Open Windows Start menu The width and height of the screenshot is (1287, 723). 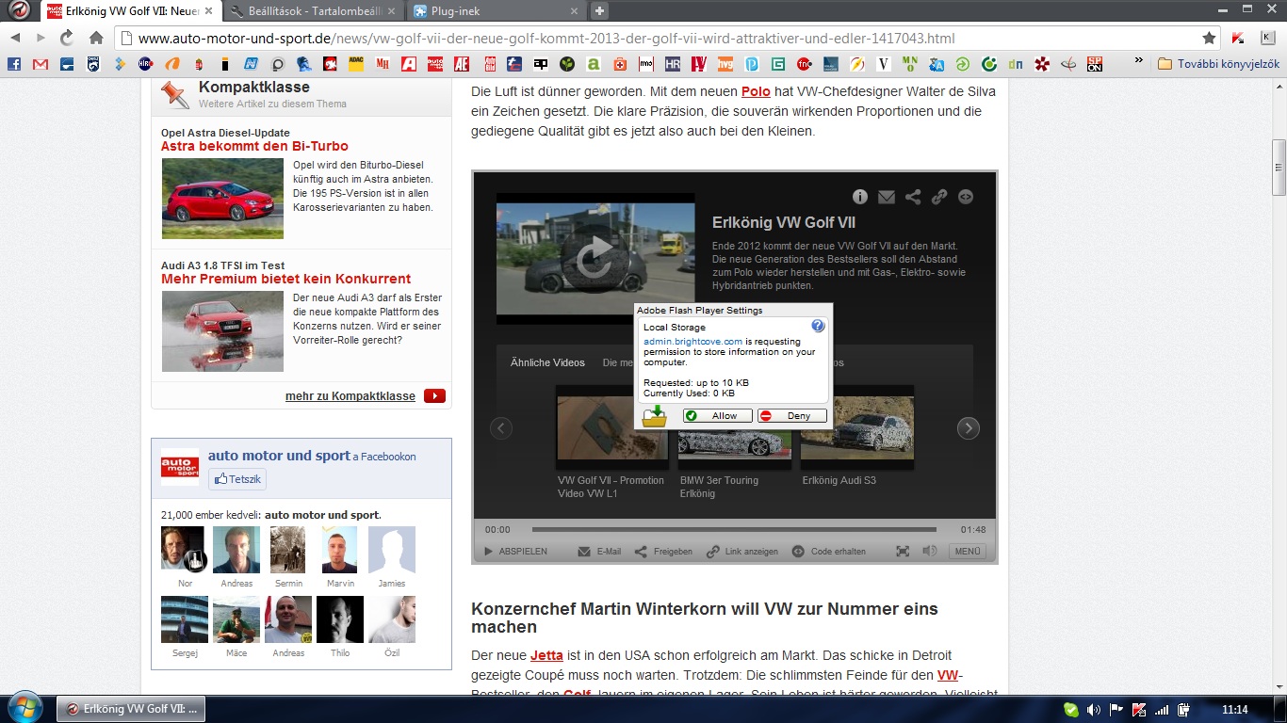24,709
